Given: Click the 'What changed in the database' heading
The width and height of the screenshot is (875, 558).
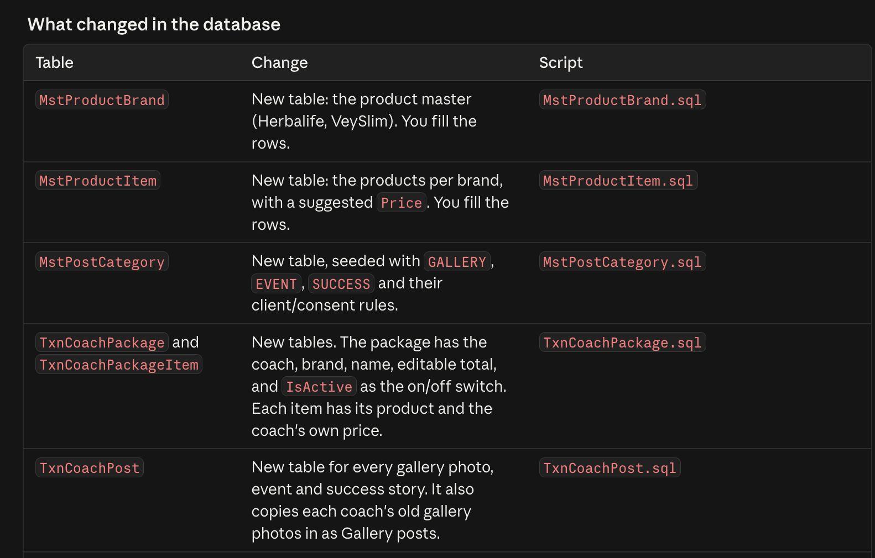Looking at the screenshot, I should point(154,24).
